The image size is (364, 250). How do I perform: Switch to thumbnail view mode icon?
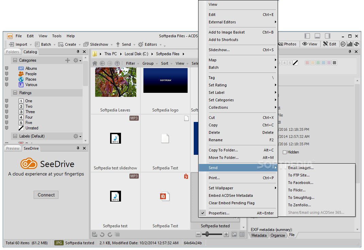coord(234,234)
